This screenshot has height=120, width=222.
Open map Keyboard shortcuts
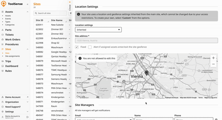[171, 98]
